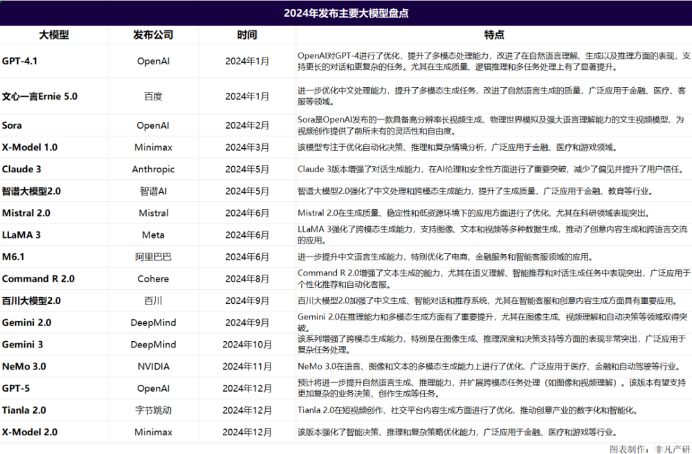Select the 阿里巴巴 company cell
Viewport: 692px width, 454px height.
click(153, 257)
